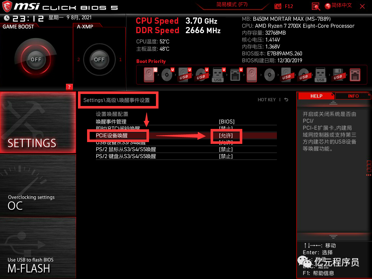Click the legacy network boot icon at end
The height and width of the screenshot is (279, 372).
pyautogui.click(x=355, y=75)
